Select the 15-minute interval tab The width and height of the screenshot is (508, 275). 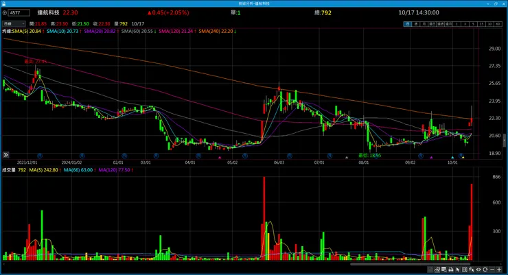pos(482,24)
